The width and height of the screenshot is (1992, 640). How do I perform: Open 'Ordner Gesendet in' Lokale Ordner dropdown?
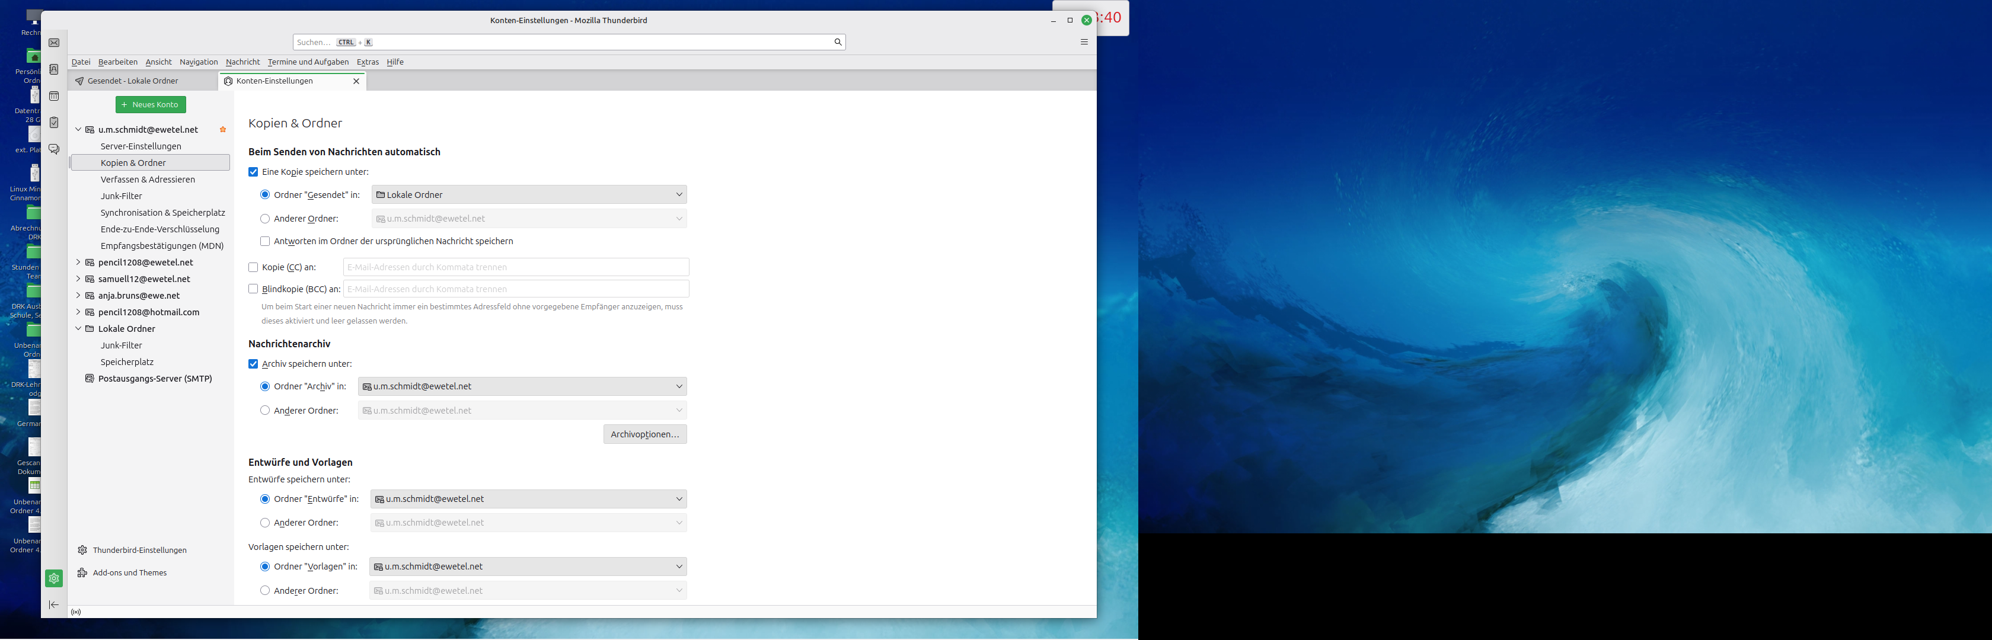(529, 195)
